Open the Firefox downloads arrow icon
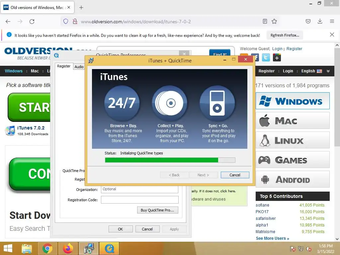The image size is (340, 255). 320,21
